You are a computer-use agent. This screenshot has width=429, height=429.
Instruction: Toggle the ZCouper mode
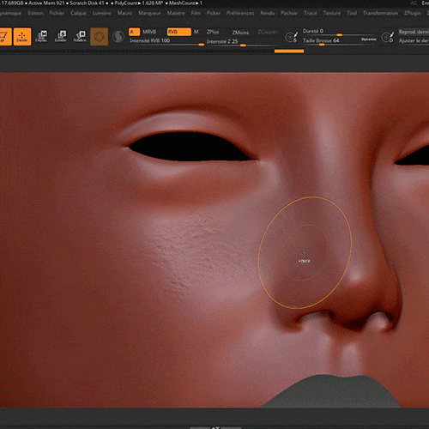point(268,32)
